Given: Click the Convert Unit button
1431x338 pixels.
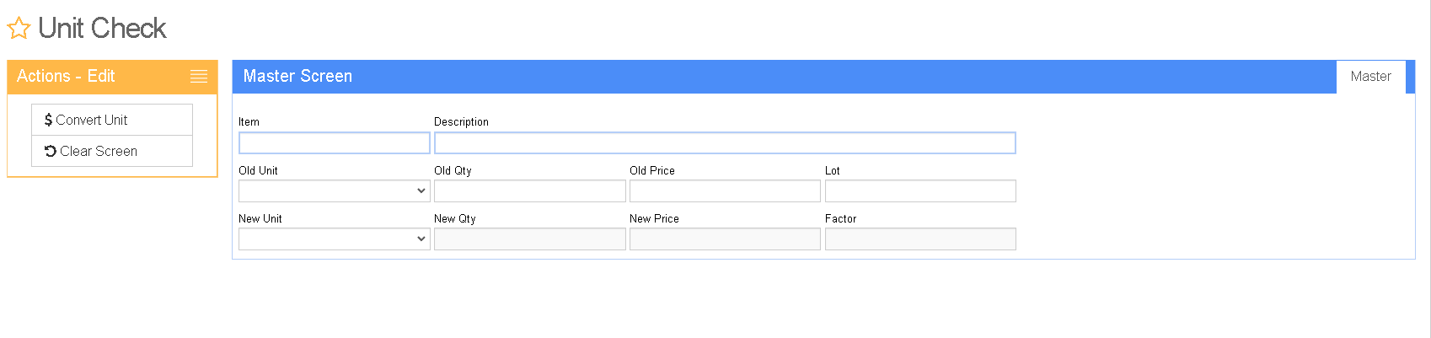Looking at the screenshot, I should (112, 120).
